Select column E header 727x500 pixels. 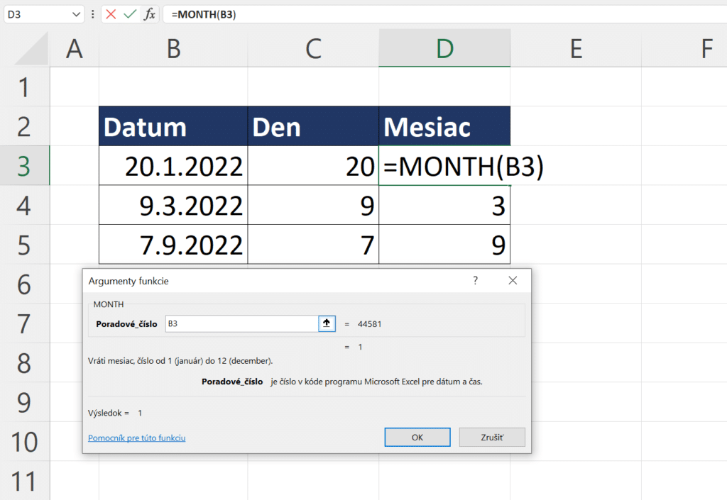576,49
